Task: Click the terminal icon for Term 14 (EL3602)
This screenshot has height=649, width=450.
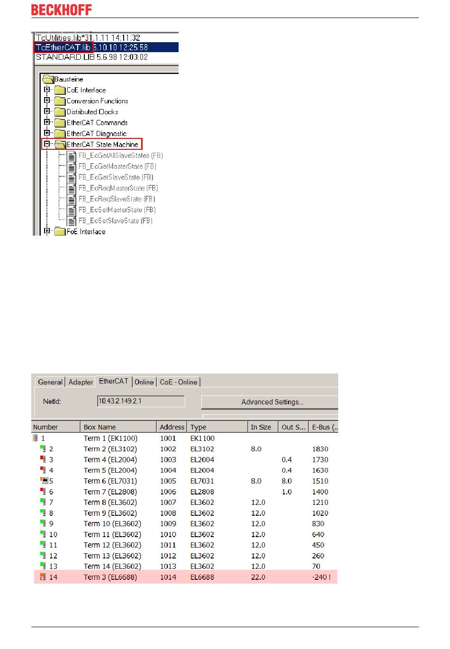Action: click(x=43, y=566)
